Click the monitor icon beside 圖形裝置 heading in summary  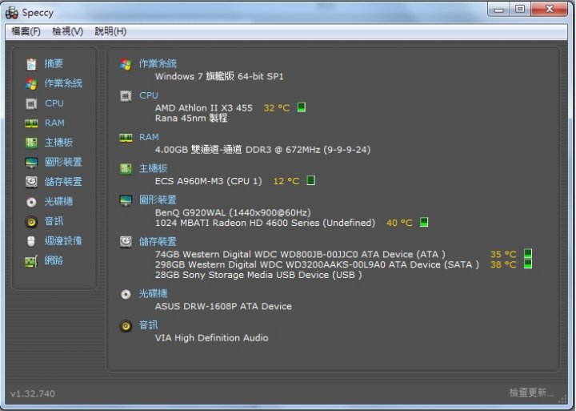[x=126, y=200]
